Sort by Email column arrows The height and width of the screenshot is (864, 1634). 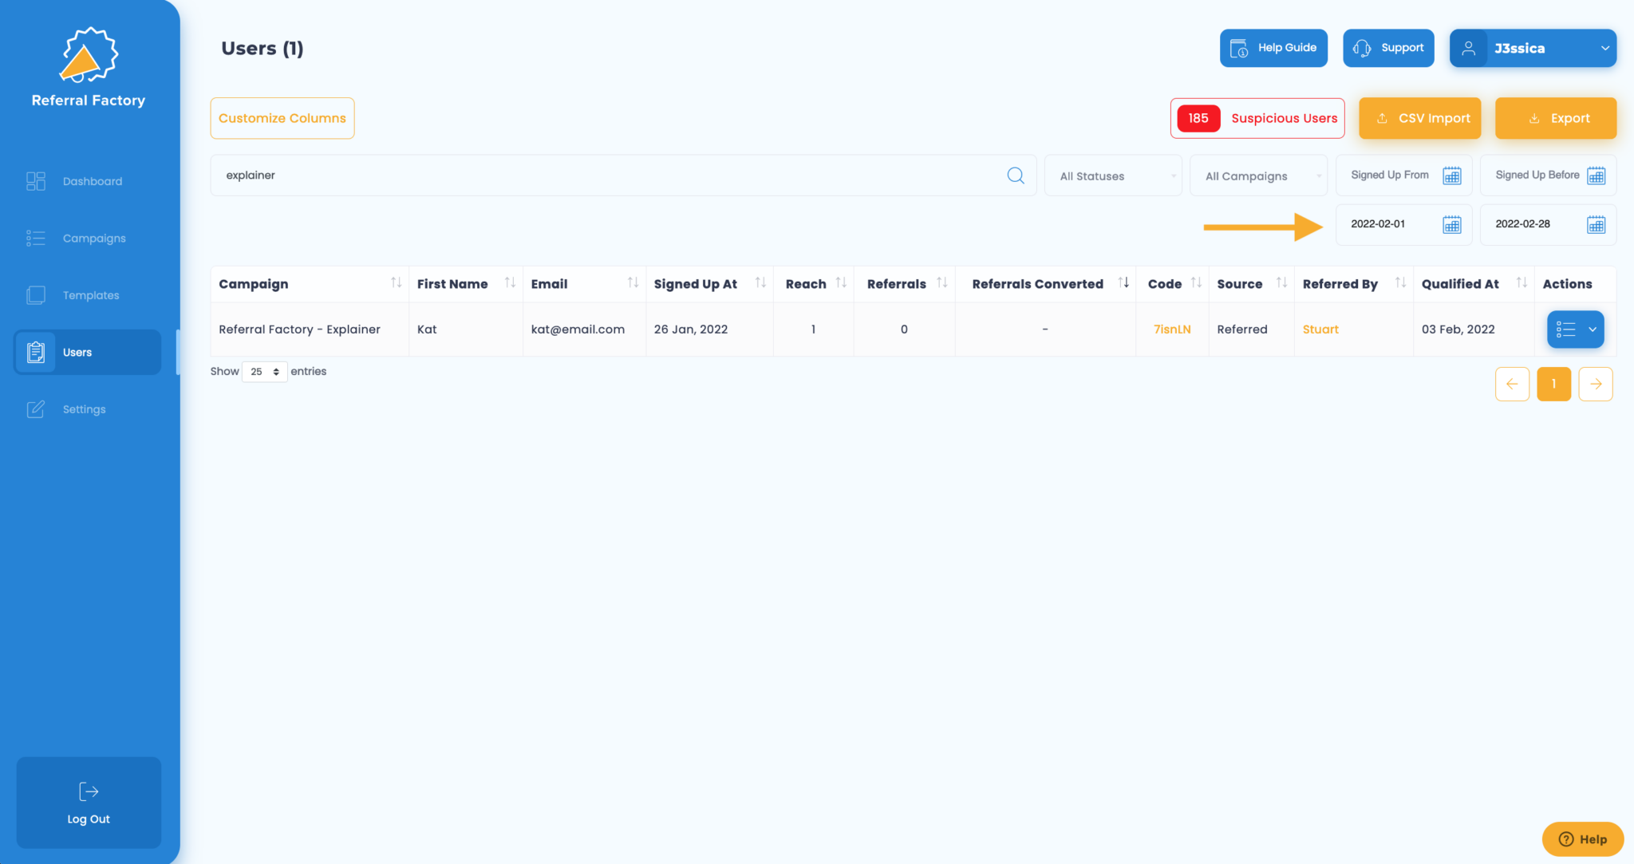[x=633, y=282]
